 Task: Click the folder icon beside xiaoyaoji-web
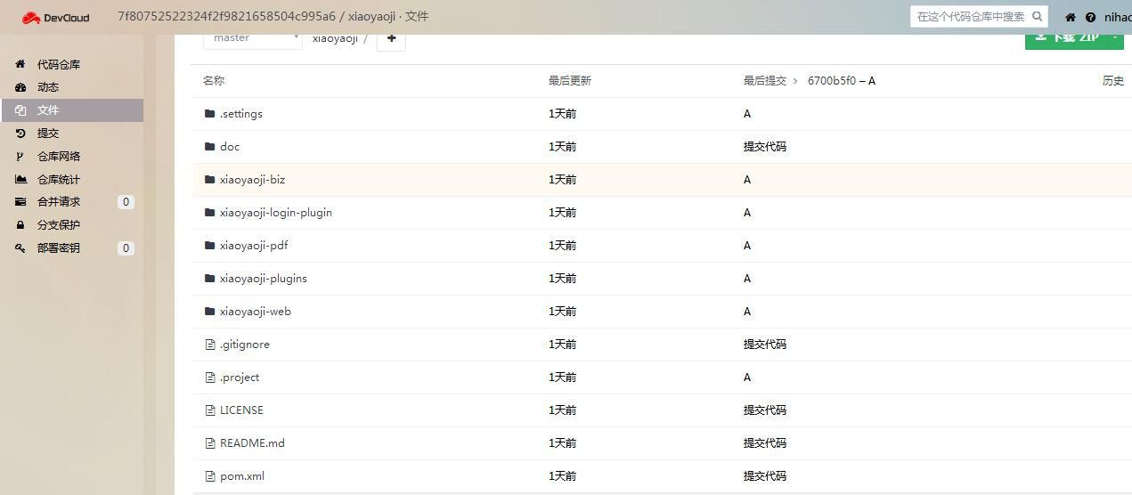pyautogui.click(x=210, y=312)
